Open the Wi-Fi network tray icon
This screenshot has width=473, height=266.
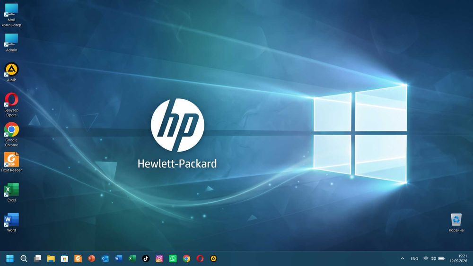[x=426, y=258]
